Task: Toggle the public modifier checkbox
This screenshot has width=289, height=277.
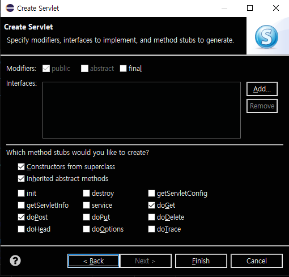Action: (46, 69)
